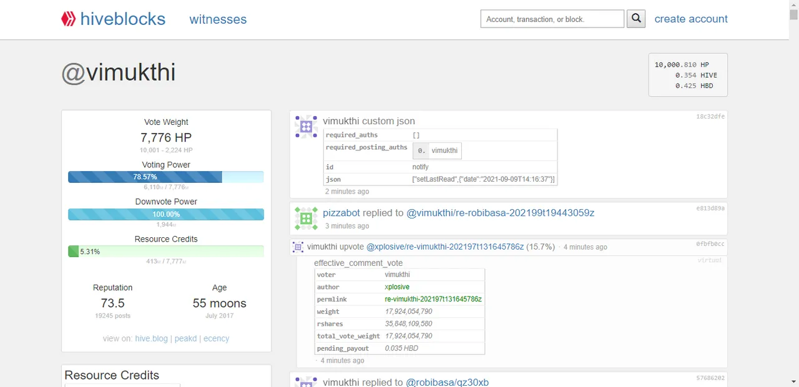The width and height of the screenshot is (799, 387).
Task: Click the effective_comment_vote label
Action: pyautogui.click(x=358, y=263)
